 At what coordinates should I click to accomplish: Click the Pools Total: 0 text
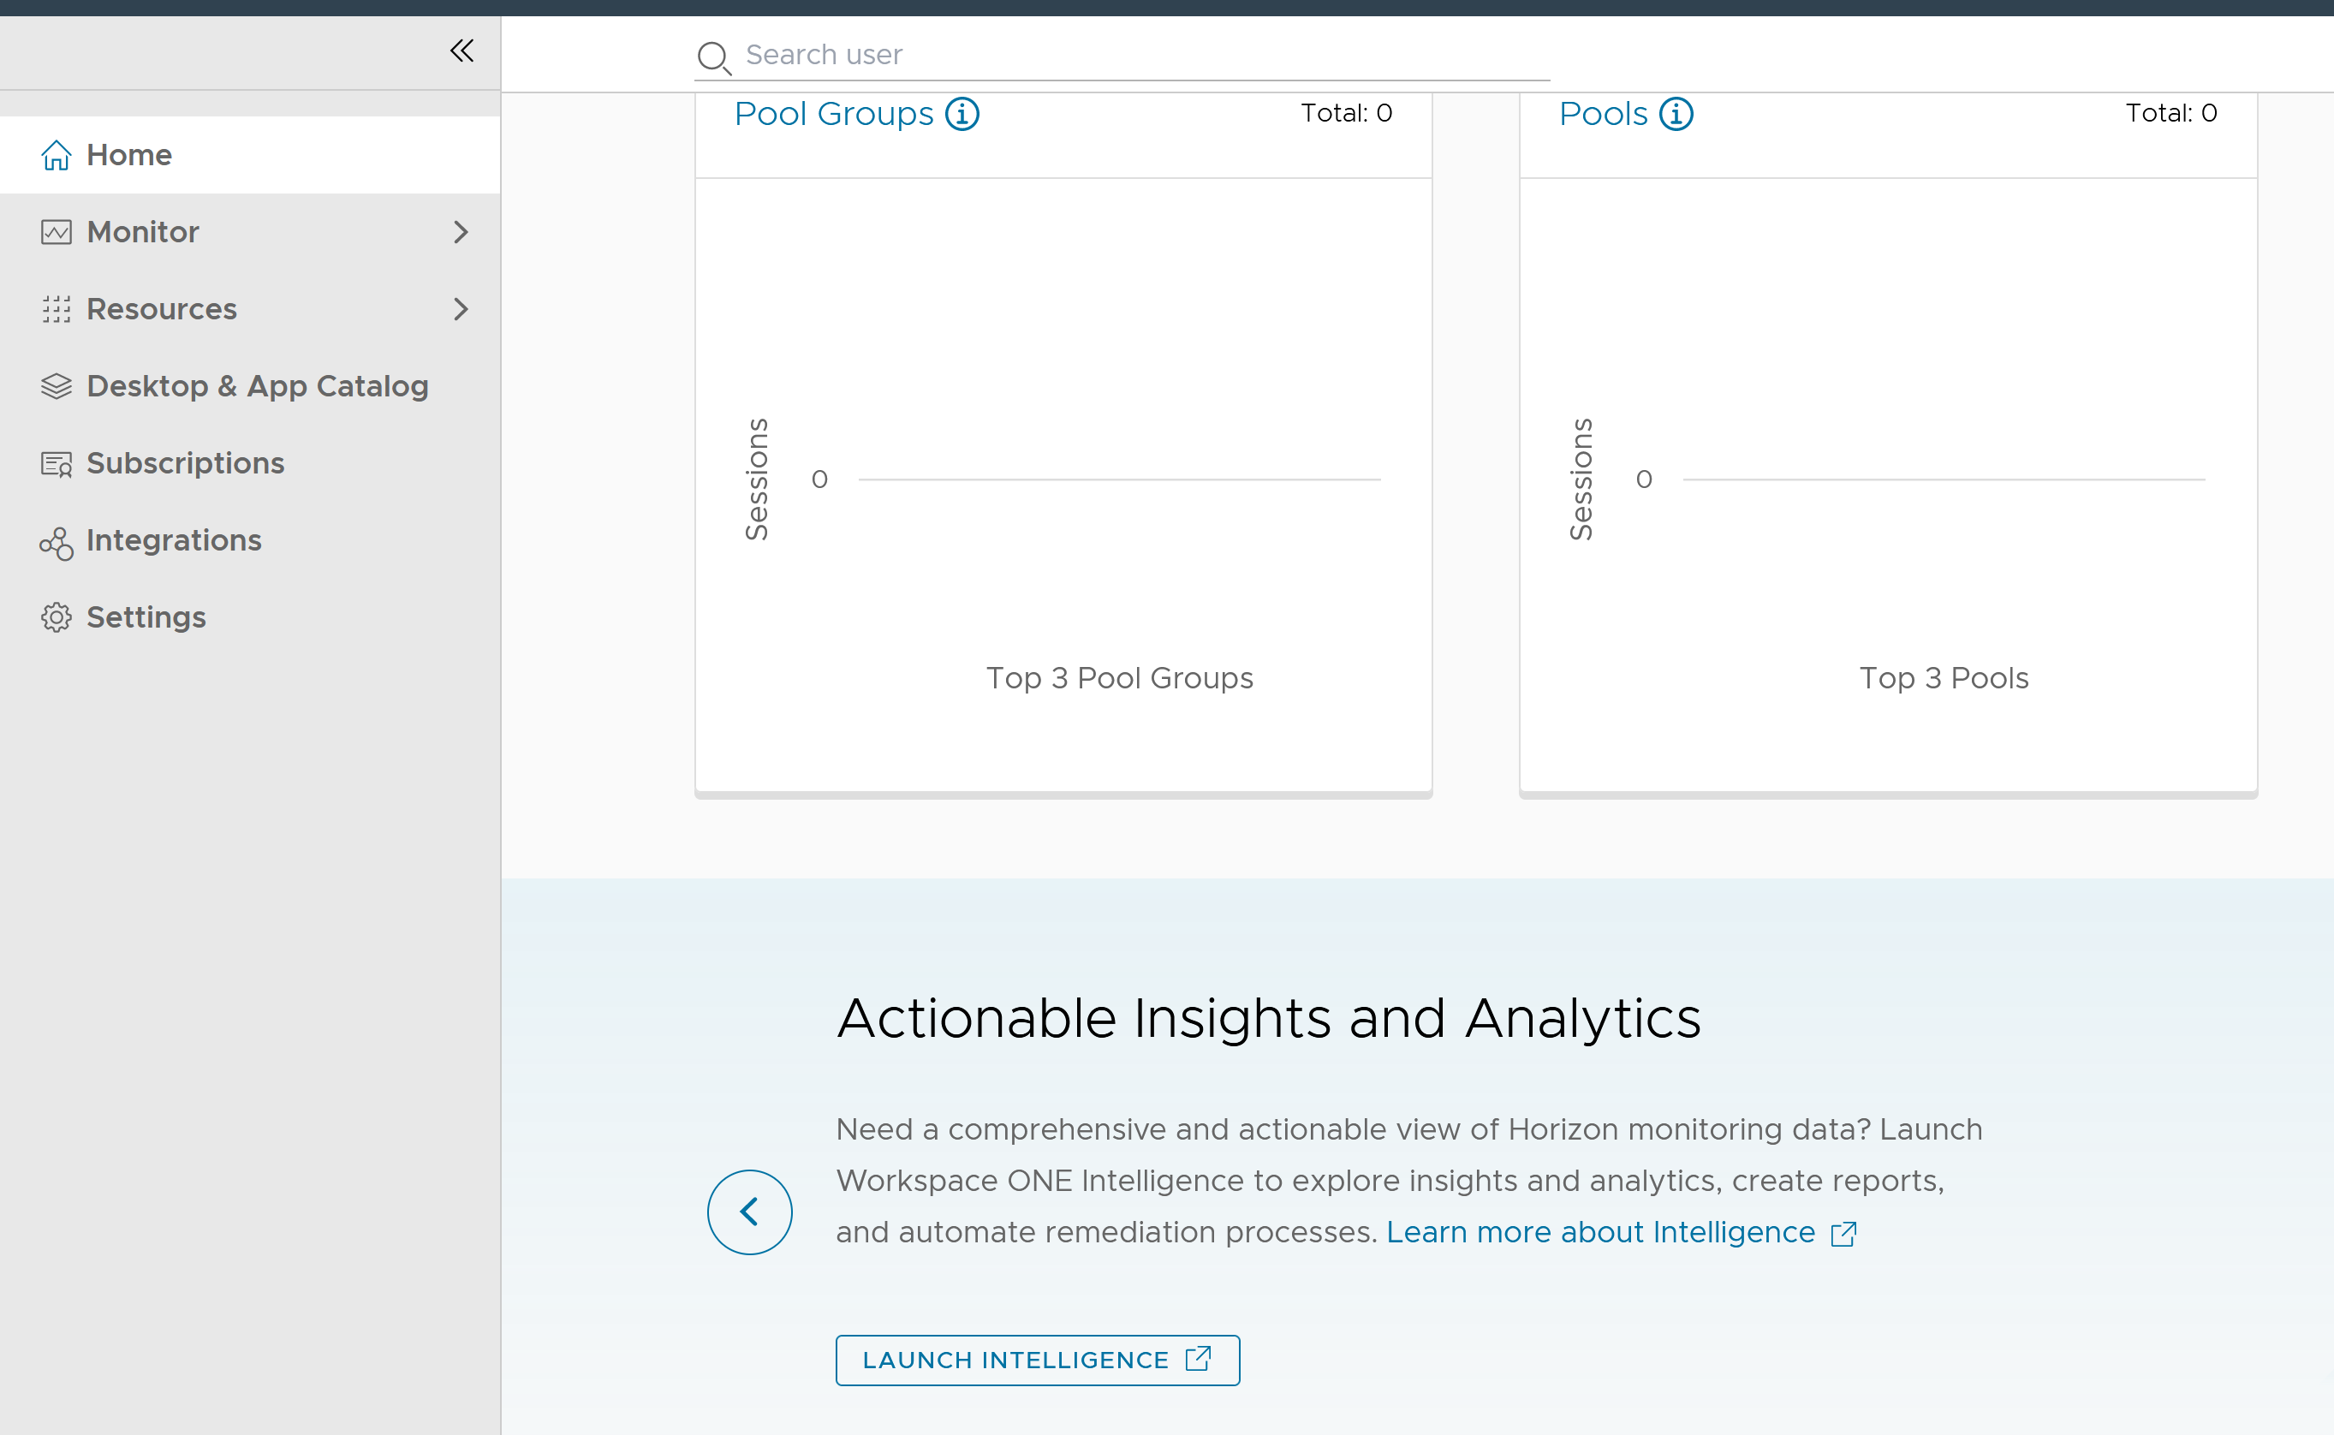tap(2170, 113)
